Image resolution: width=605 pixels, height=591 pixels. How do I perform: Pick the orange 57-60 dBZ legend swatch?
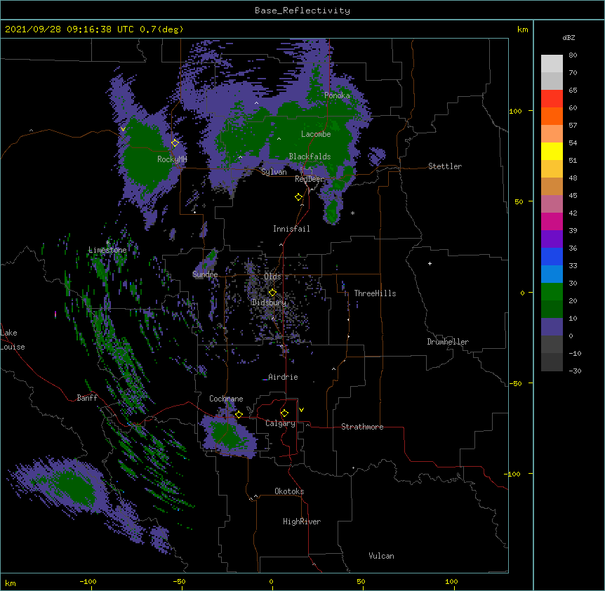click(552, 116)
